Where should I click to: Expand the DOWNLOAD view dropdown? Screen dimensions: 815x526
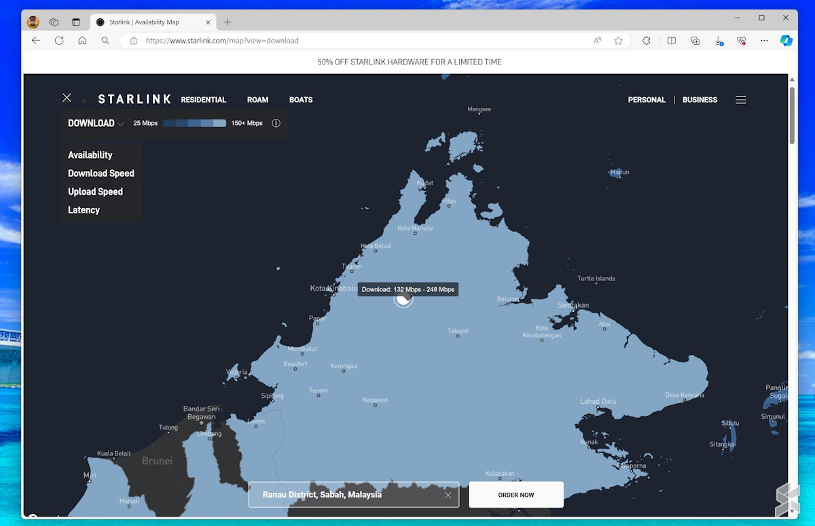point(96,124)
